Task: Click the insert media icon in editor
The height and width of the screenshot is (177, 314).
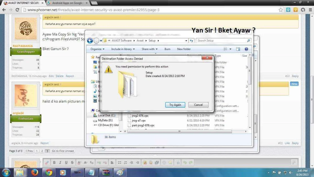Action: [157, 163]
